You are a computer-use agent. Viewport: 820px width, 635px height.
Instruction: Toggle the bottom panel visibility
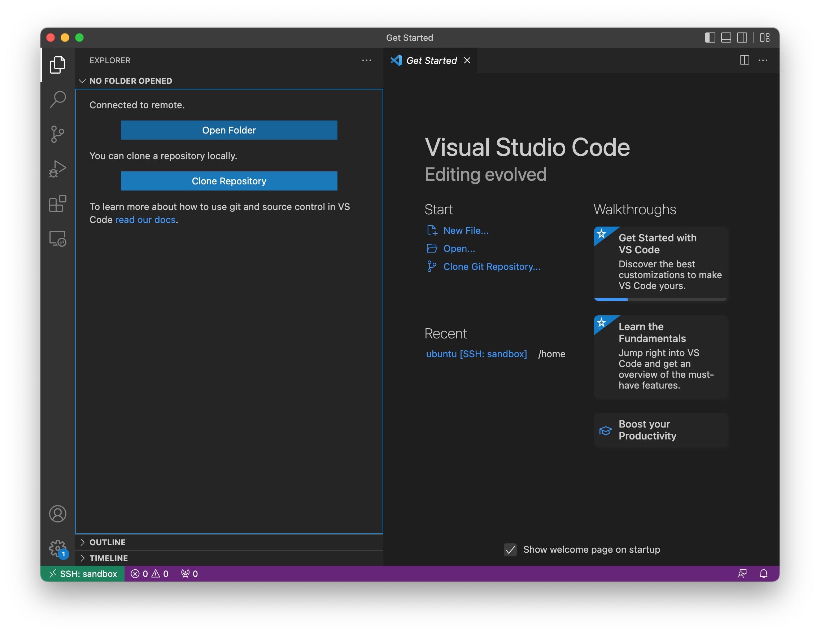point(726,38)
